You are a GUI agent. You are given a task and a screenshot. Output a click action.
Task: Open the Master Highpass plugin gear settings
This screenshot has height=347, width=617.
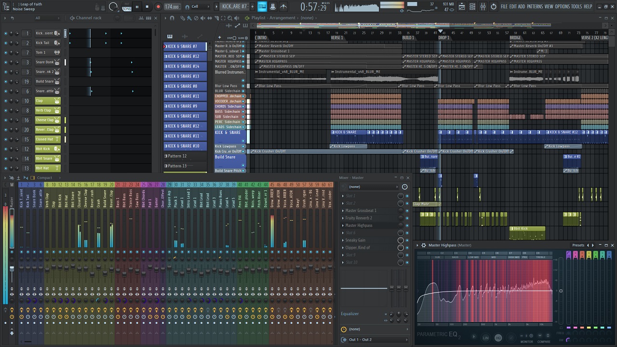[424, 245]
